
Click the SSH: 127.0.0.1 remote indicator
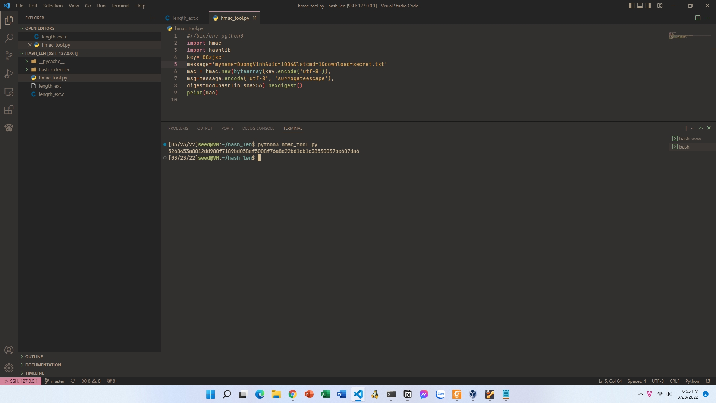pos(21,381)
